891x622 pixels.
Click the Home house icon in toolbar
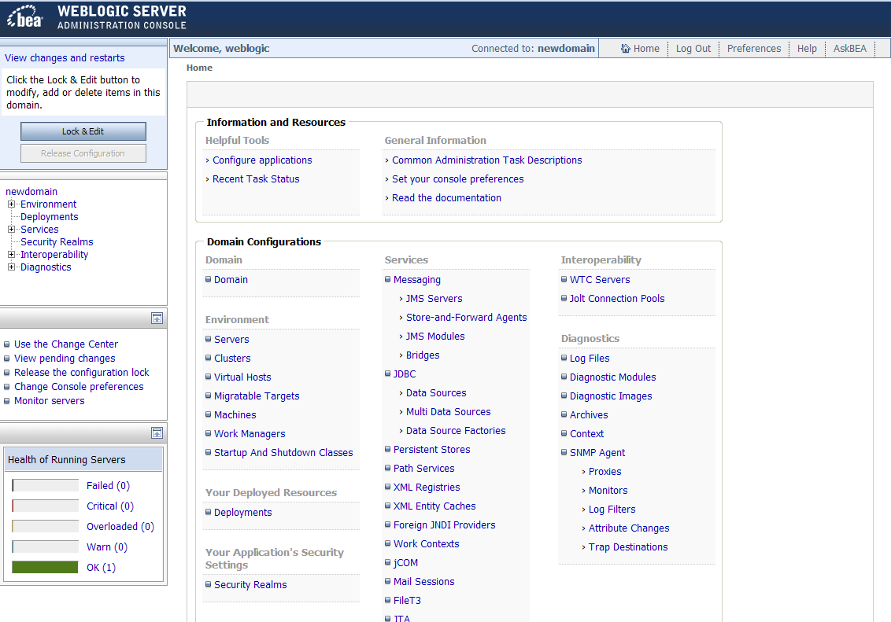pyautogui.click(x=625, y=48)
